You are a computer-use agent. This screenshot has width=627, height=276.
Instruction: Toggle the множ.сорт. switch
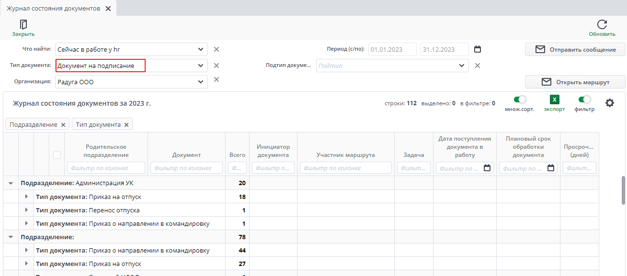point(520,99)
